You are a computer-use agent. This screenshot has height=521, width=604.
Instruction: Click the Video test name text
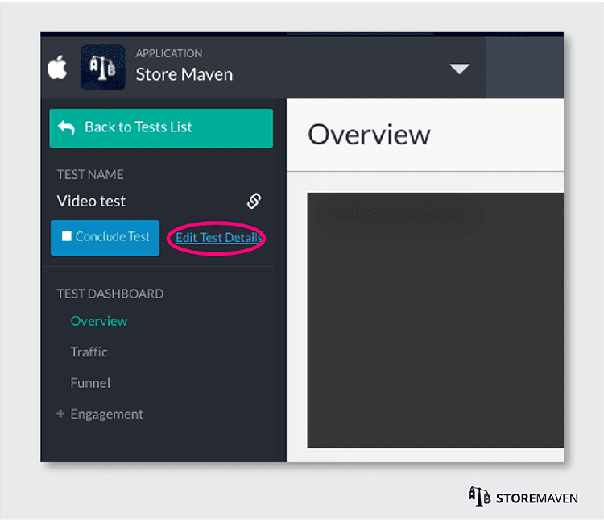click(91, 201)
